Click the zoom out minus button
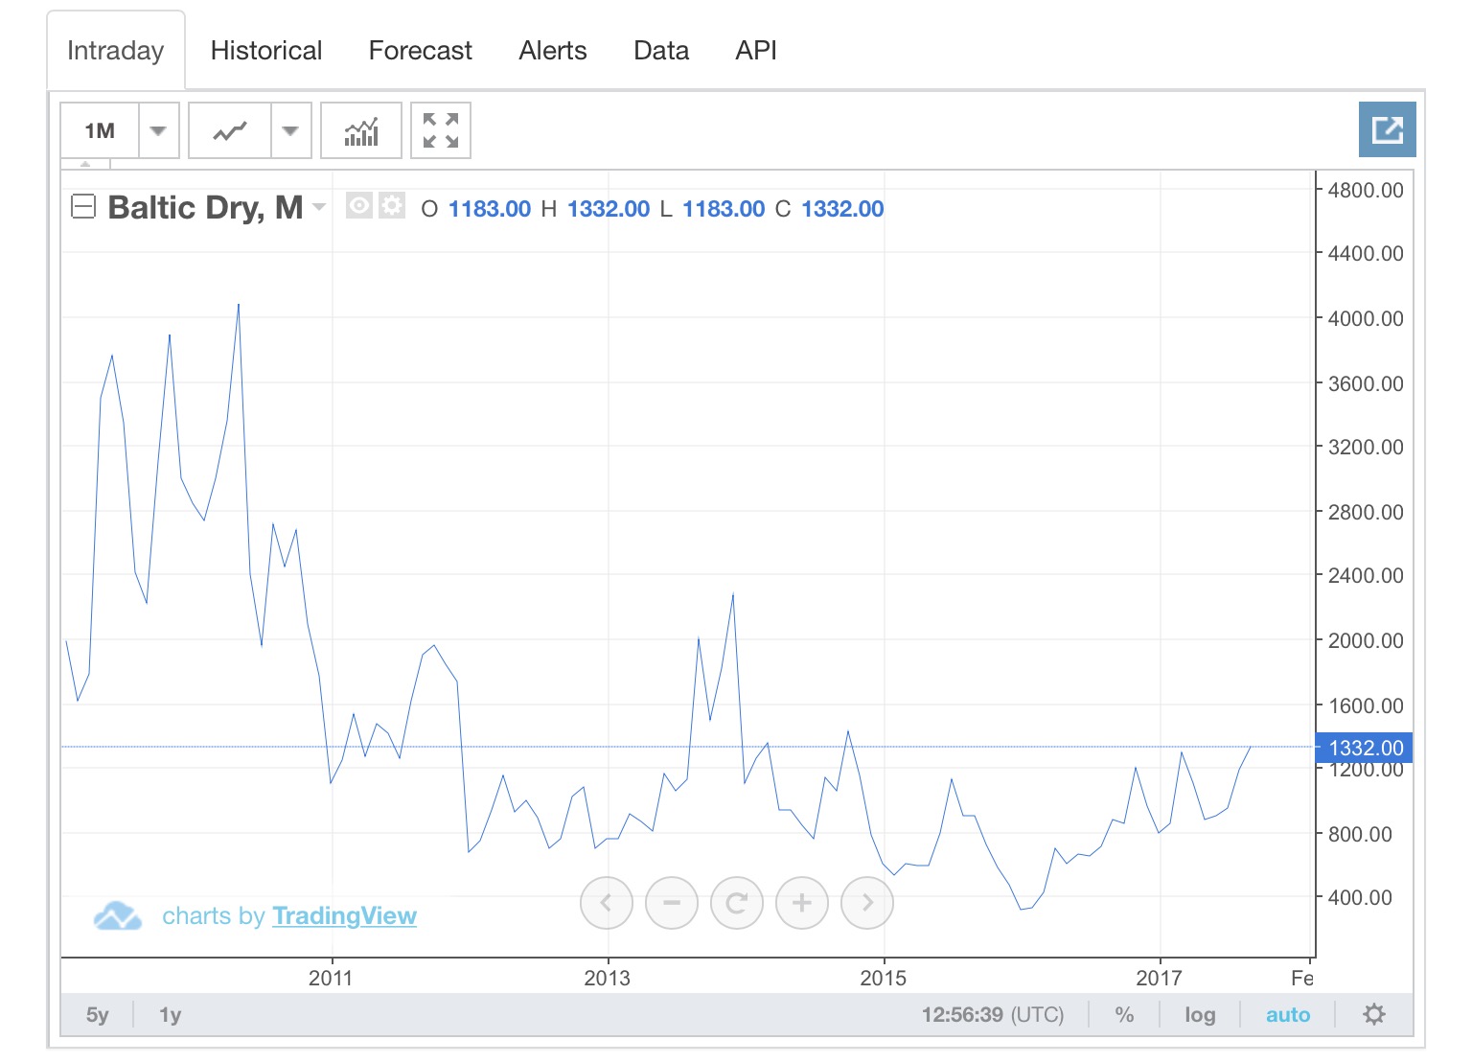The height and width of the screenshot is (1063, 1472). (672, 903)
